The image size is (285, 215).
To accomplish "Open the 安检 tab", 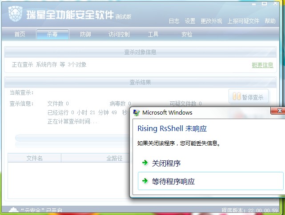I will pyautogui.click(x=187, y=34).
